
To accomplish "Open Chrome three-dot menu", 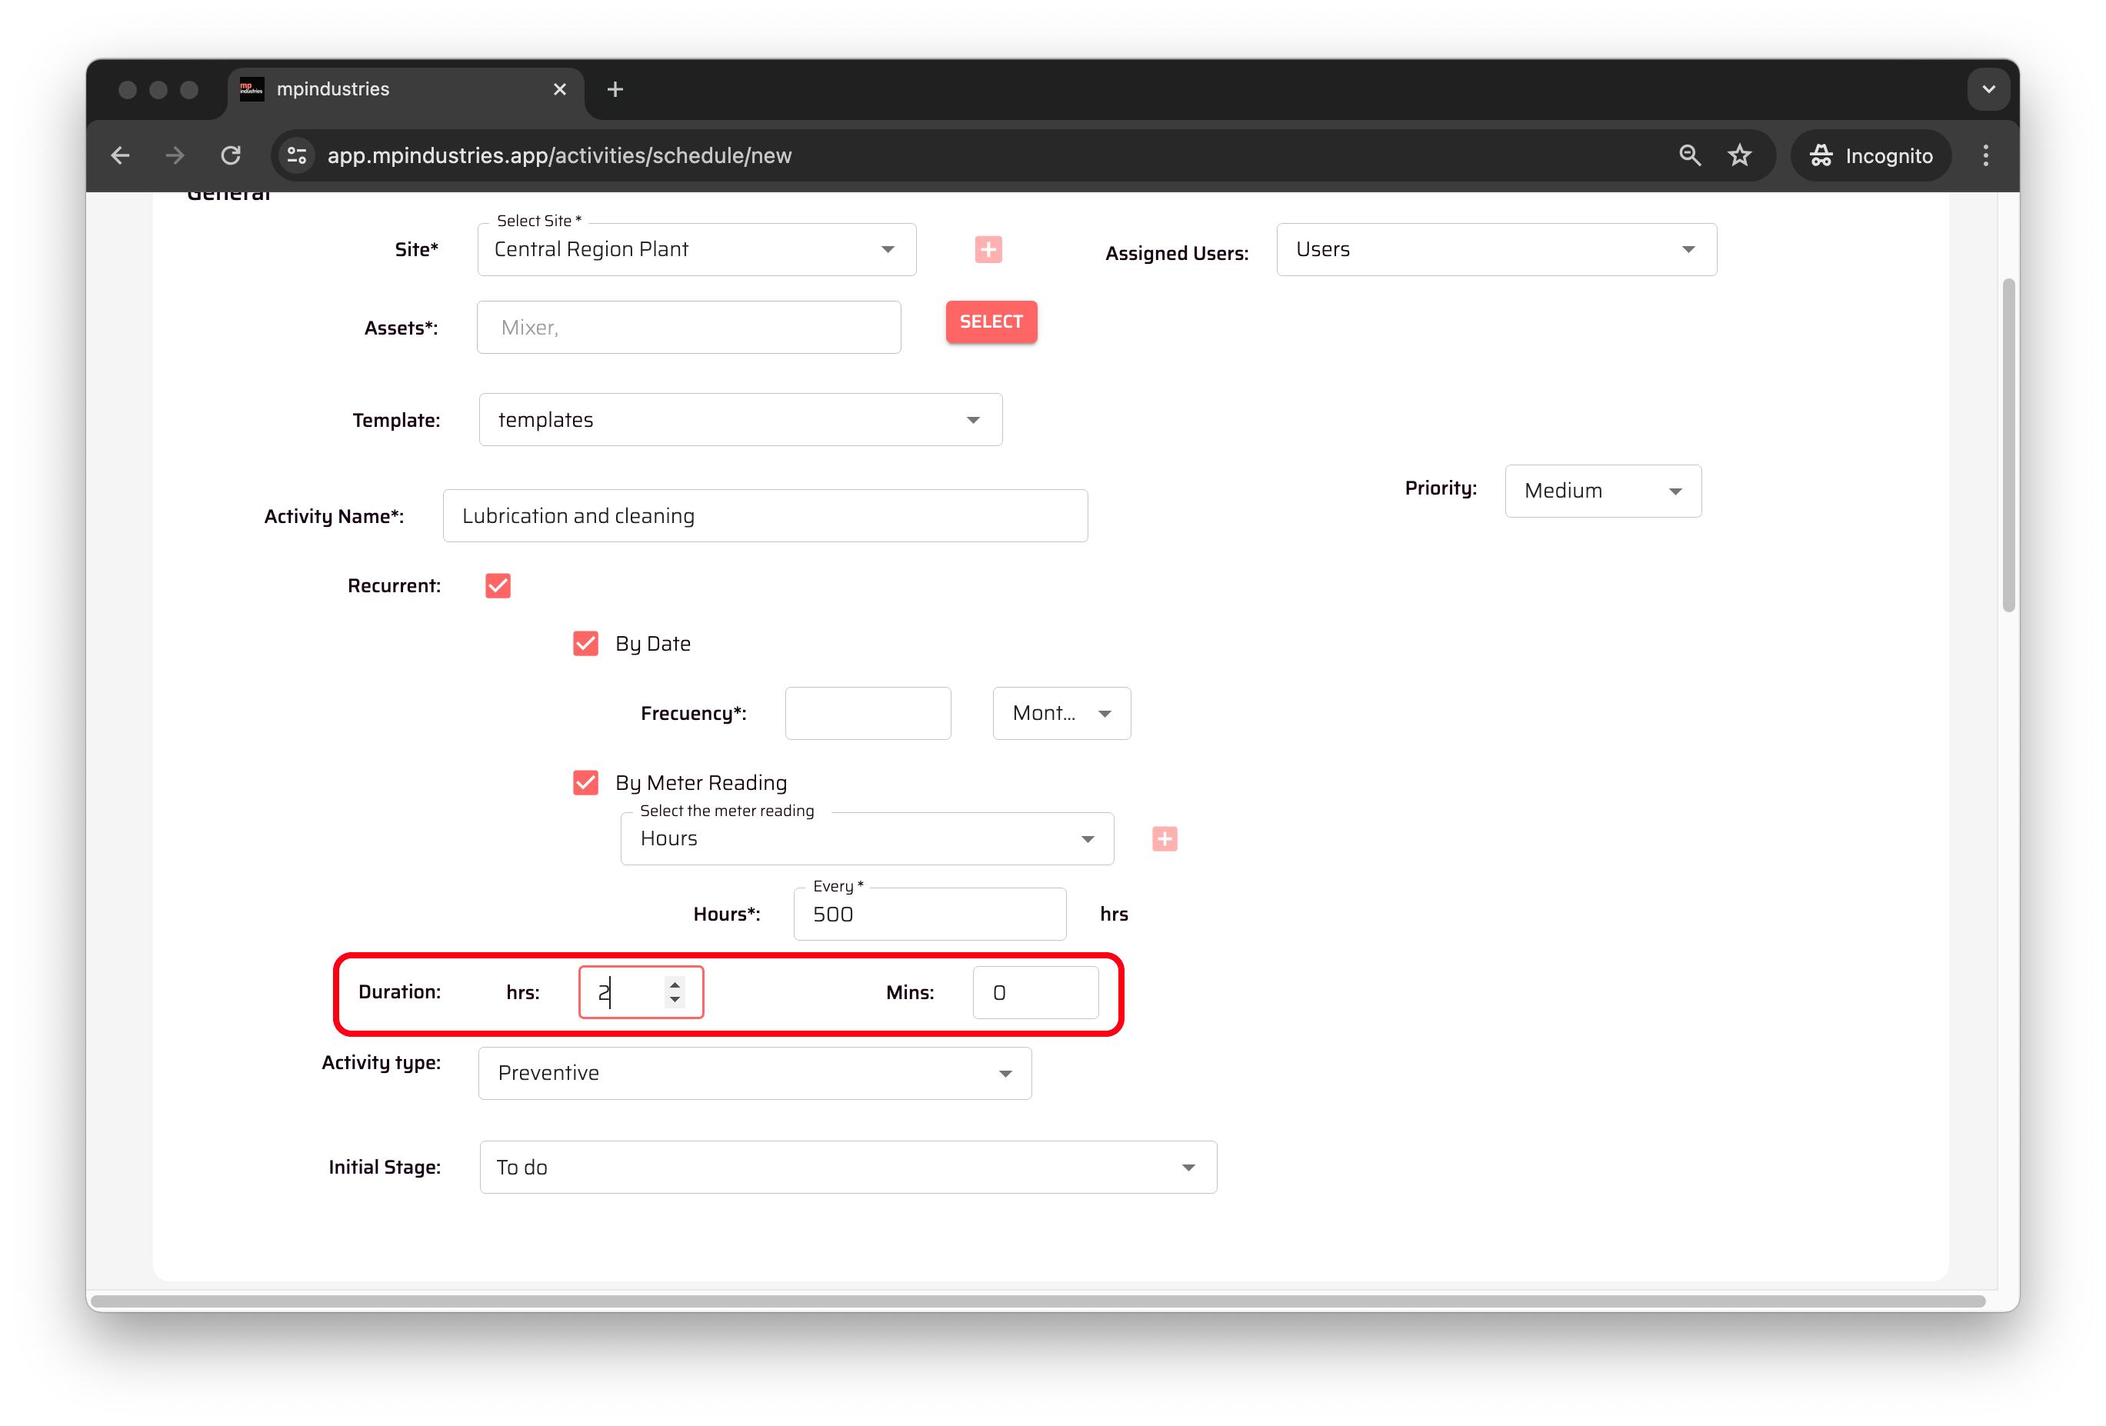I will point(1984,156).
